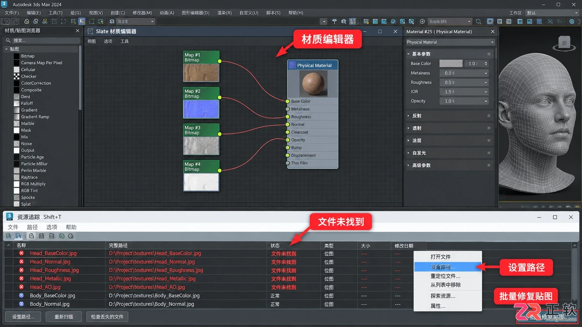Click the last icon in Asset Tracking toolbar

pos(71,236)
